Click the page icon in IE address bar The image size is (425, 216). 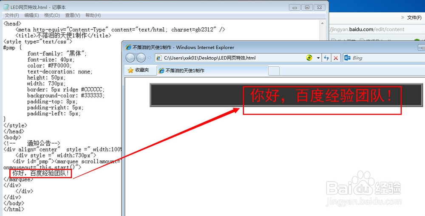coord(159,58)
